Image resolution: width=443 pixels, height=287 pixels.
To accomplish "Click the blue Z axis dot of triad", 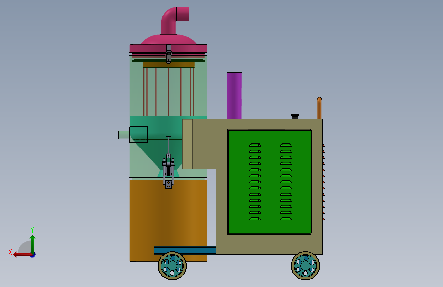I will click(x=33, y=255).
